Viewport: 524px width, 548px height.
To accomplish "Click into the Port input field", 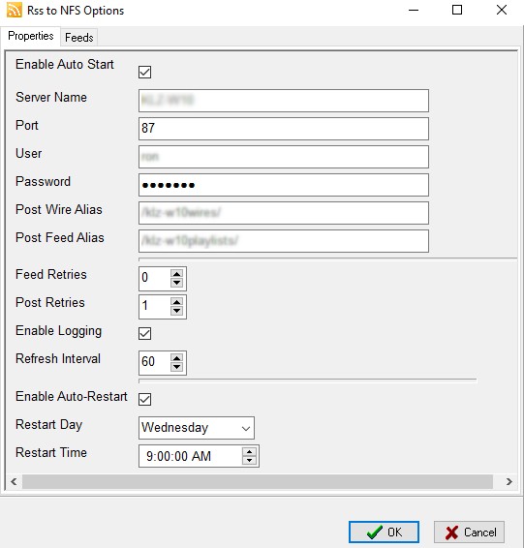I will [x=284, y=129].
